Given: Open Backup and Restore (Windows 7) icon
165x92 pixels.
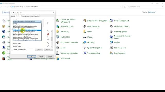Looking at the screenshot, I should pyautogui.click(x=57, y=21).
